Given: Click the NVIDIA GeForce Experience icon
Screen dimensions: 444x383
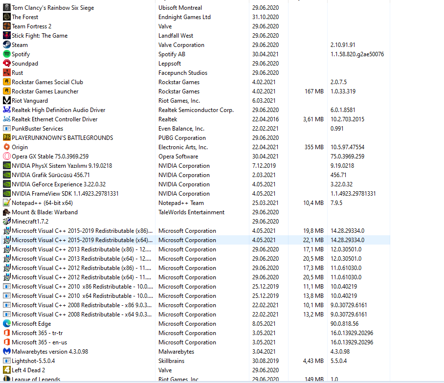Looking at the screenshot, I should click(7, 184).
